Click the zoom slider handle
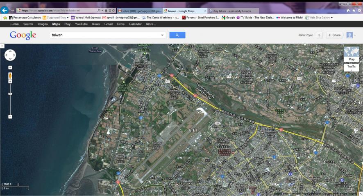This screenshot has width=363, height=196. click(x=10, y=94)
